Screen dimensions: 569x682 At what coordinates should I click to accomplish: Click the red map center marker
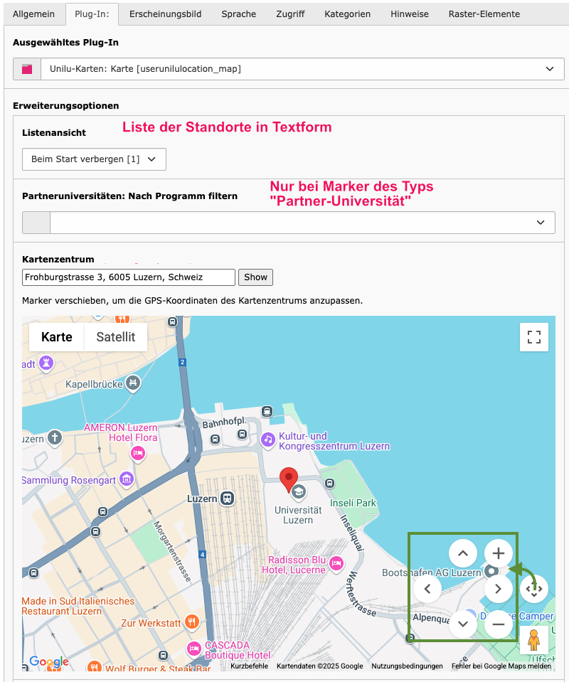tap(289, 479)
